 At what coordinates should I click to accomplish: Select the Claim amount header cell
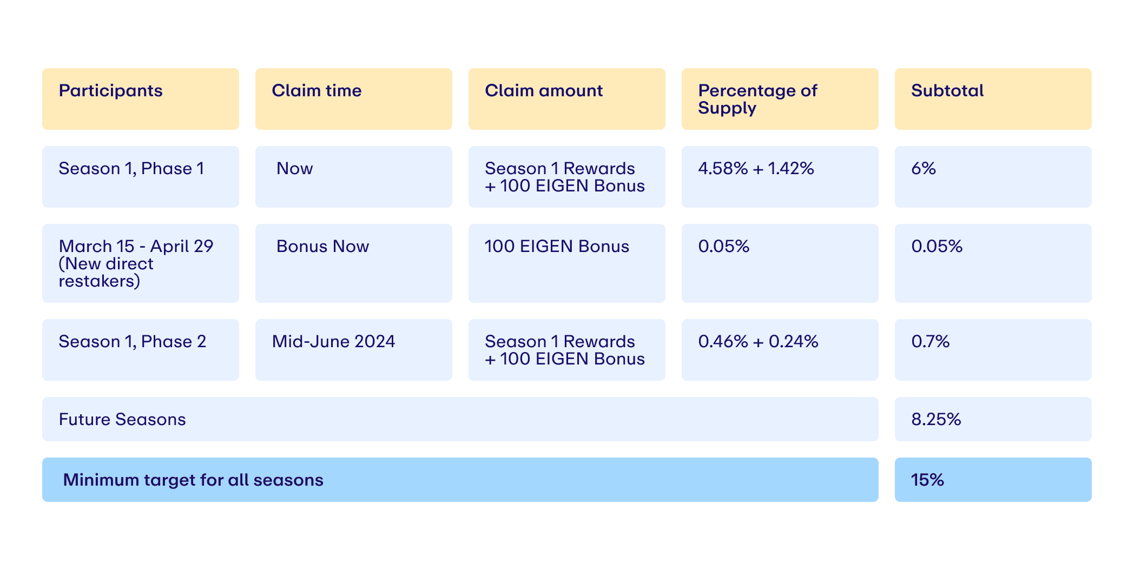click(566, 98)
